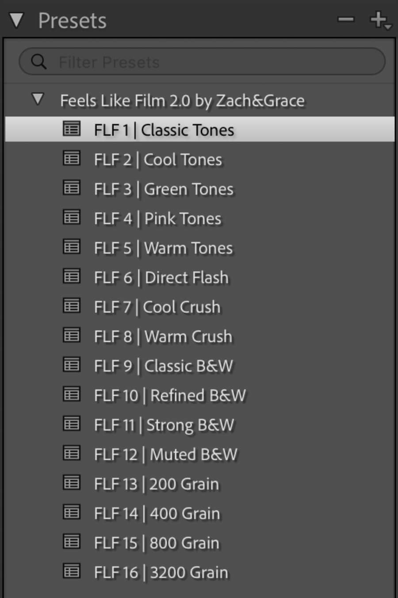Choose FLF 5 | Warm Tones preset
398x598 pixels.
click(163, 248)
